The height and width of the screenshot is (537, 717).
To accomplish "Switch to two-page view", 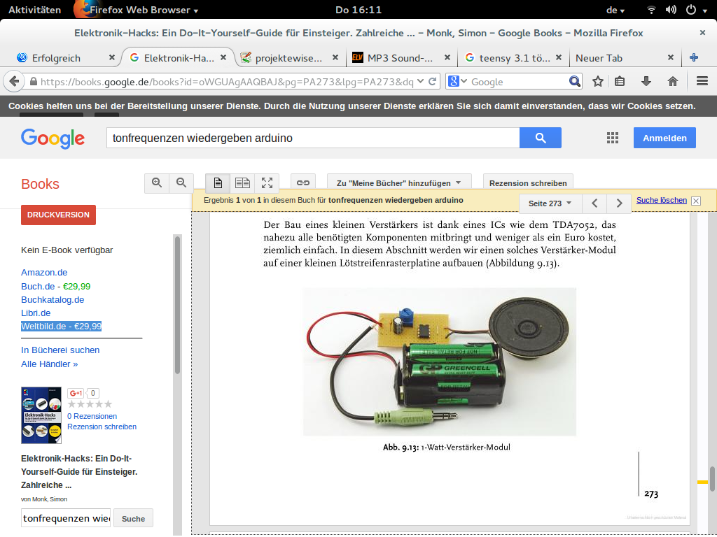I will point(242,183).
